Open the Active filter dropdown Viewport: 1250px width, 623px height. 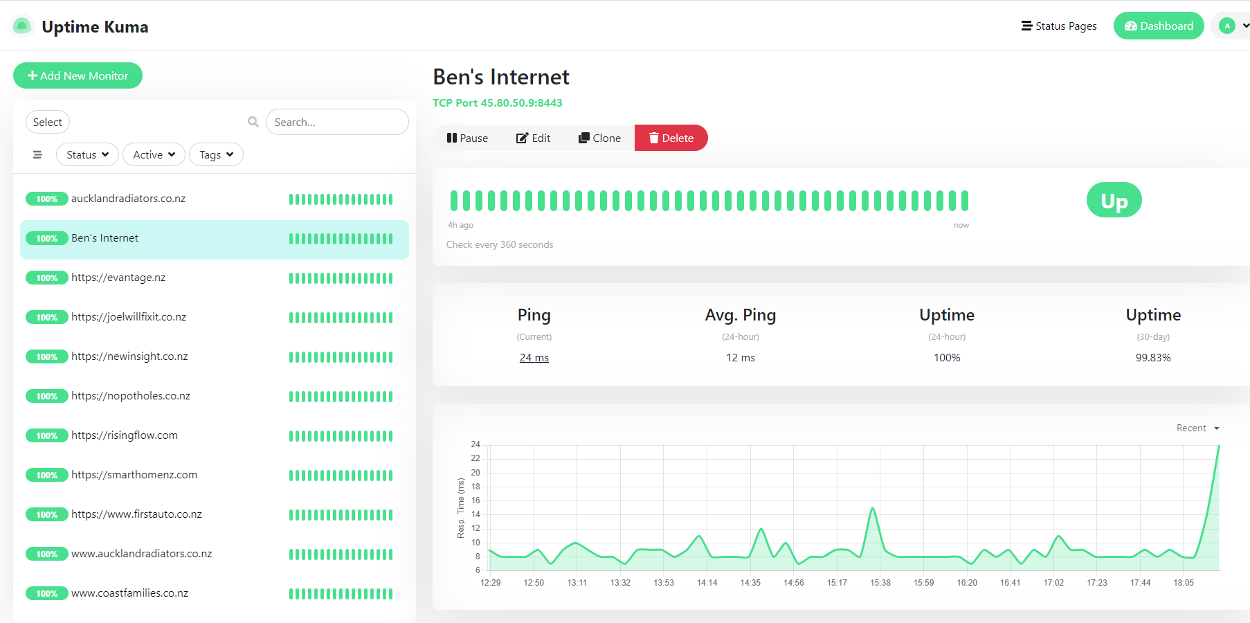[x=154, y=155]
